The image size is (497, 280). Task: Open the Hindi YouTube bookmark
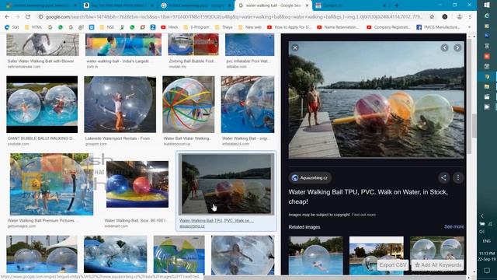point(169,27)
